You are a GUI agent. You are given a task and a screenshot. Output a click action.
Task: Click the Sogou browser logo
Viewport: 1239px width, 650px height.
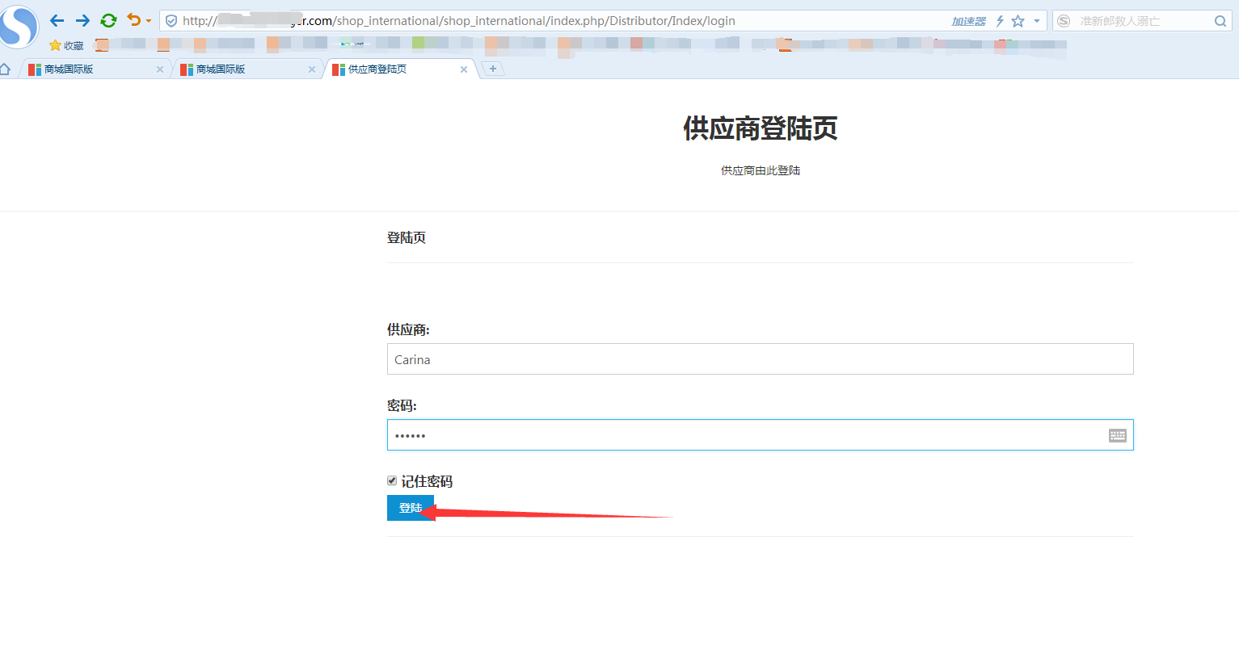tap(18, 27)
